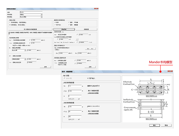Click the section data button
The height and width of the screenshot is (136, 179).
tap(64, 29)
